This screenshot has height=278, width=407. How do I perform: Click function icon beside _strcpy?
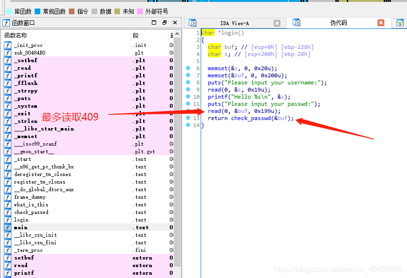click(8, 91)
